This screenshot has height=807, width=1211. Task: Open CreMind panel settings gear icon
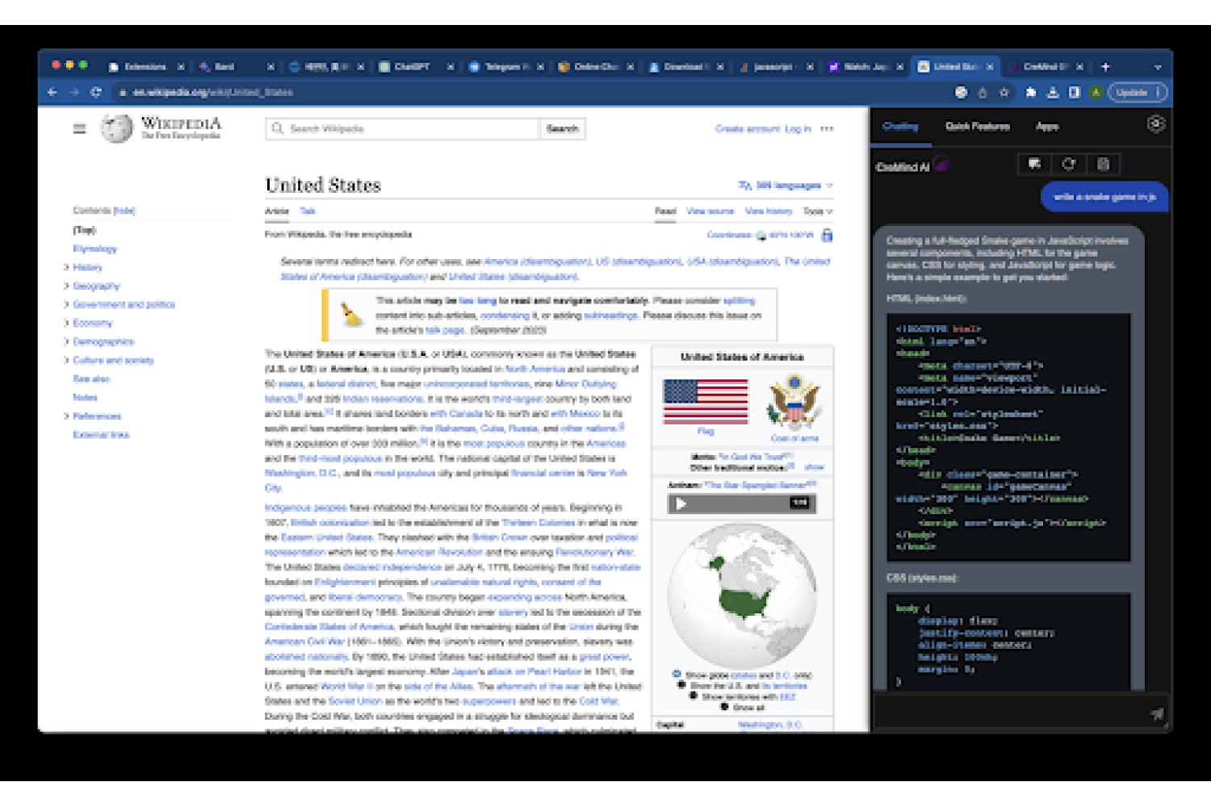pos(1156,124)
